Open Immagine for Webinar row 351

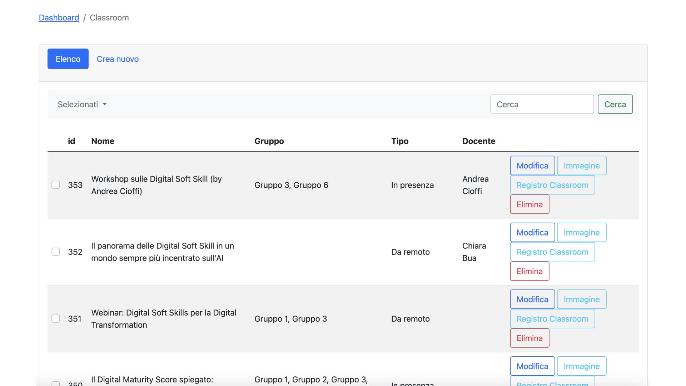581,299
